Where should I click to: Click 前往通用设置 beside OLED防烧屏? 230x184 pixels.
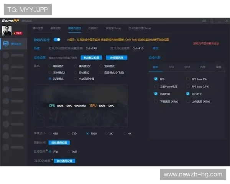pyautogui.click(x=64, y=161)
